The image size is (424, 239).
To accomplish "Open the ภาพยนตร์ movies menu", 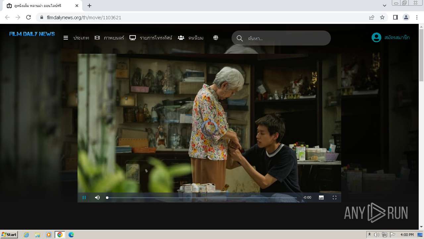I will [109, 38].
